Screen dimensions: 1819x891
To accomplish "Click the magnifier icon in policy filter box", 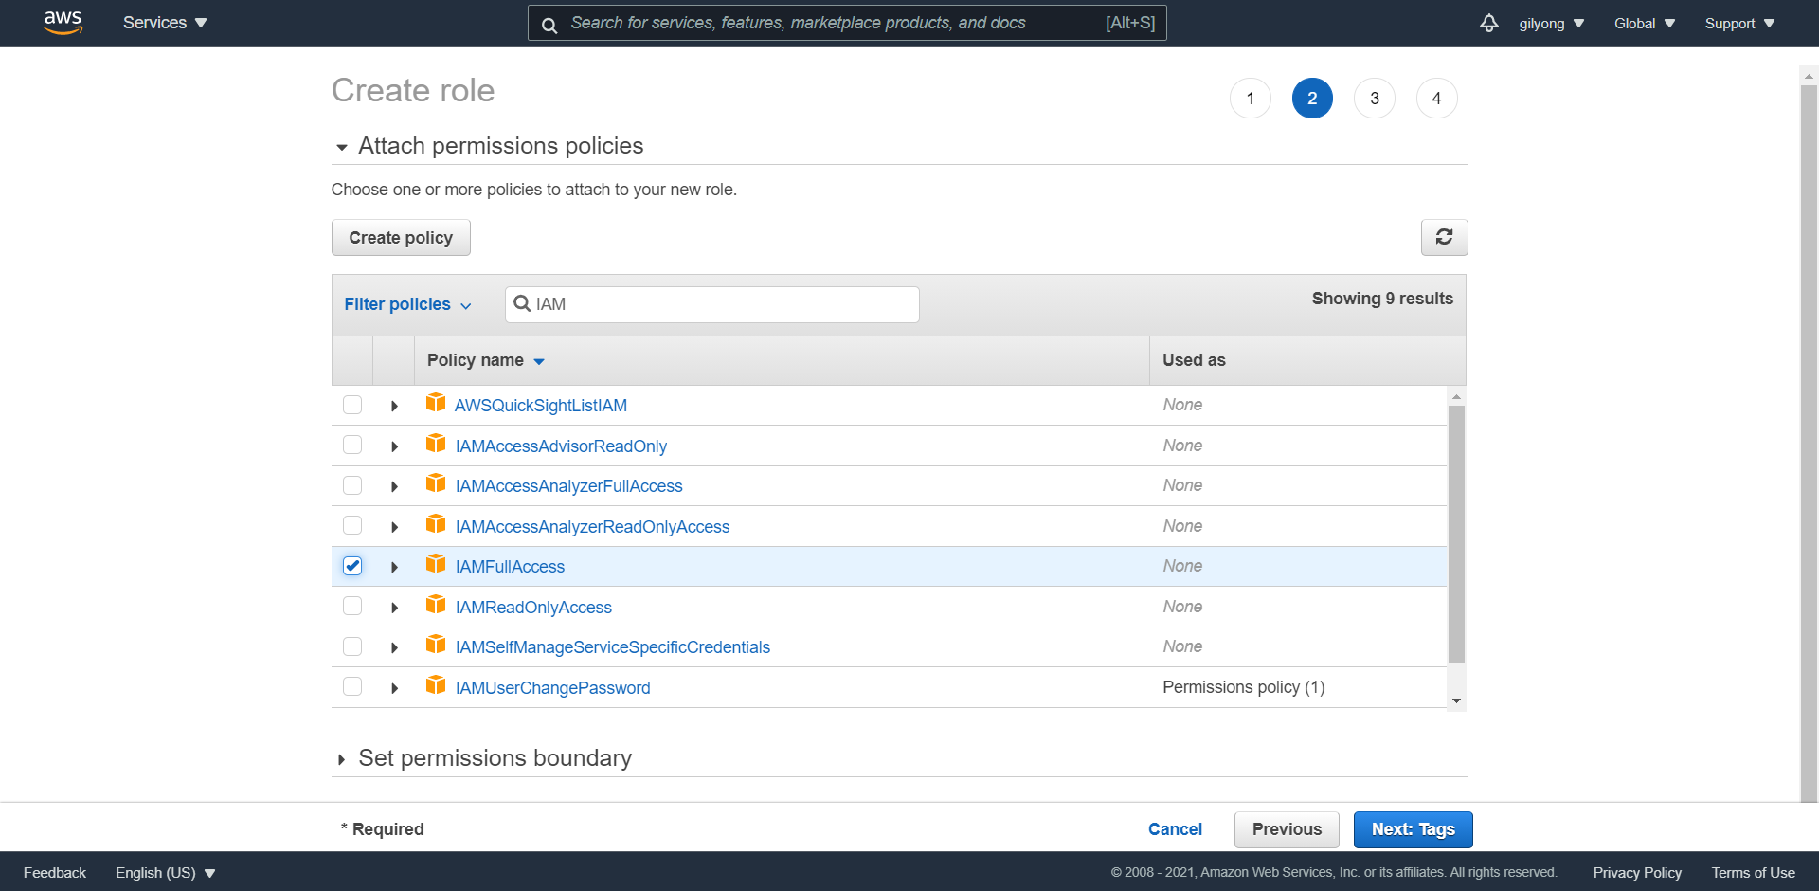I will (x=521, y=303).
